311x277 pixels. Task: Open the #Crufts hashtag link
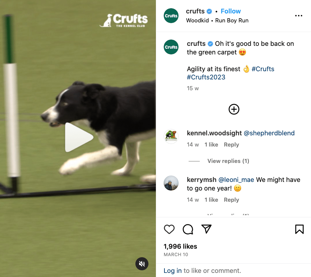(x=263, y=69)
